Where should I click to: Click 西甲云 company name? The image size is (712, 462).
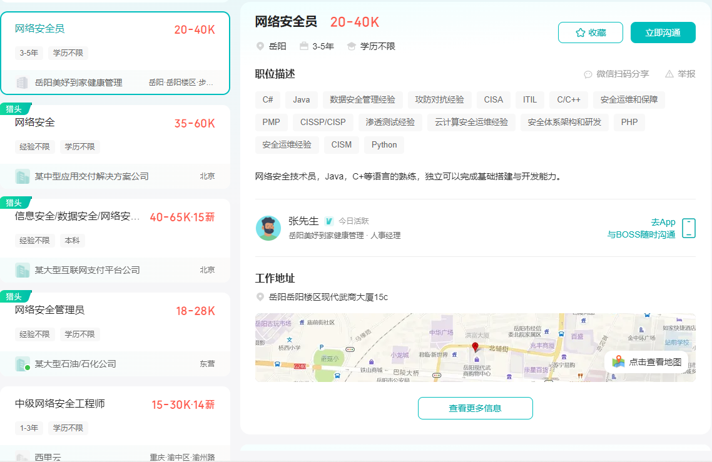coord(48,457)
